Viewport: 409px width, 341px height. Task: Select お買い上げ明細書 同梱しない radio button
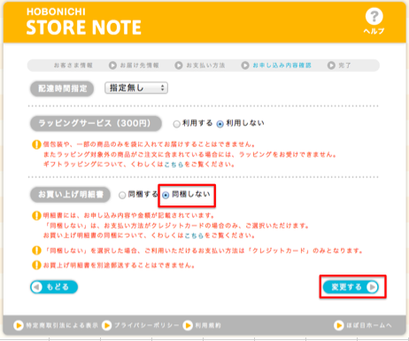[x=166, y=195]
